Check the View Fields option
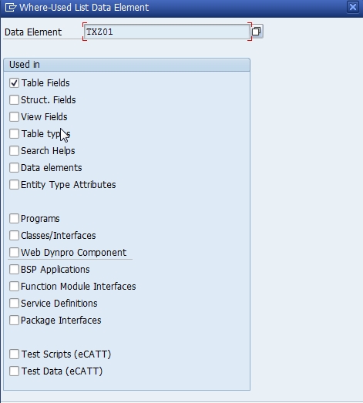Image resolution: width=363 pixels, height=403 pixels. [14, 117]
